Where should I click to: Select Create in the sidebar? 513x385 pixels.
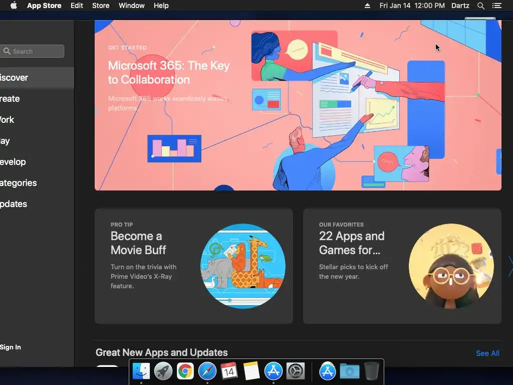pos(37,99)
